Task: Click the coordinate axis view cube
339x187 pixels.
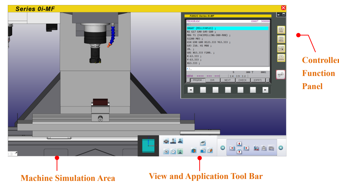Action: pyautogui.click(x=148, y=146)
